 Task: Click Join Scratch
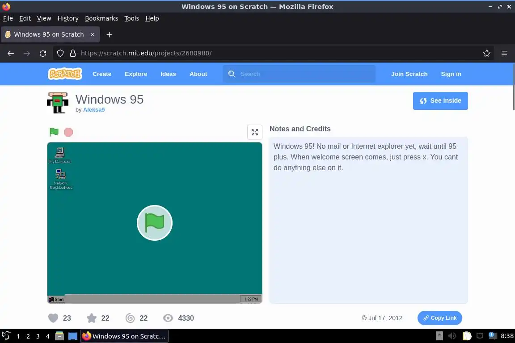pos(409,74)
